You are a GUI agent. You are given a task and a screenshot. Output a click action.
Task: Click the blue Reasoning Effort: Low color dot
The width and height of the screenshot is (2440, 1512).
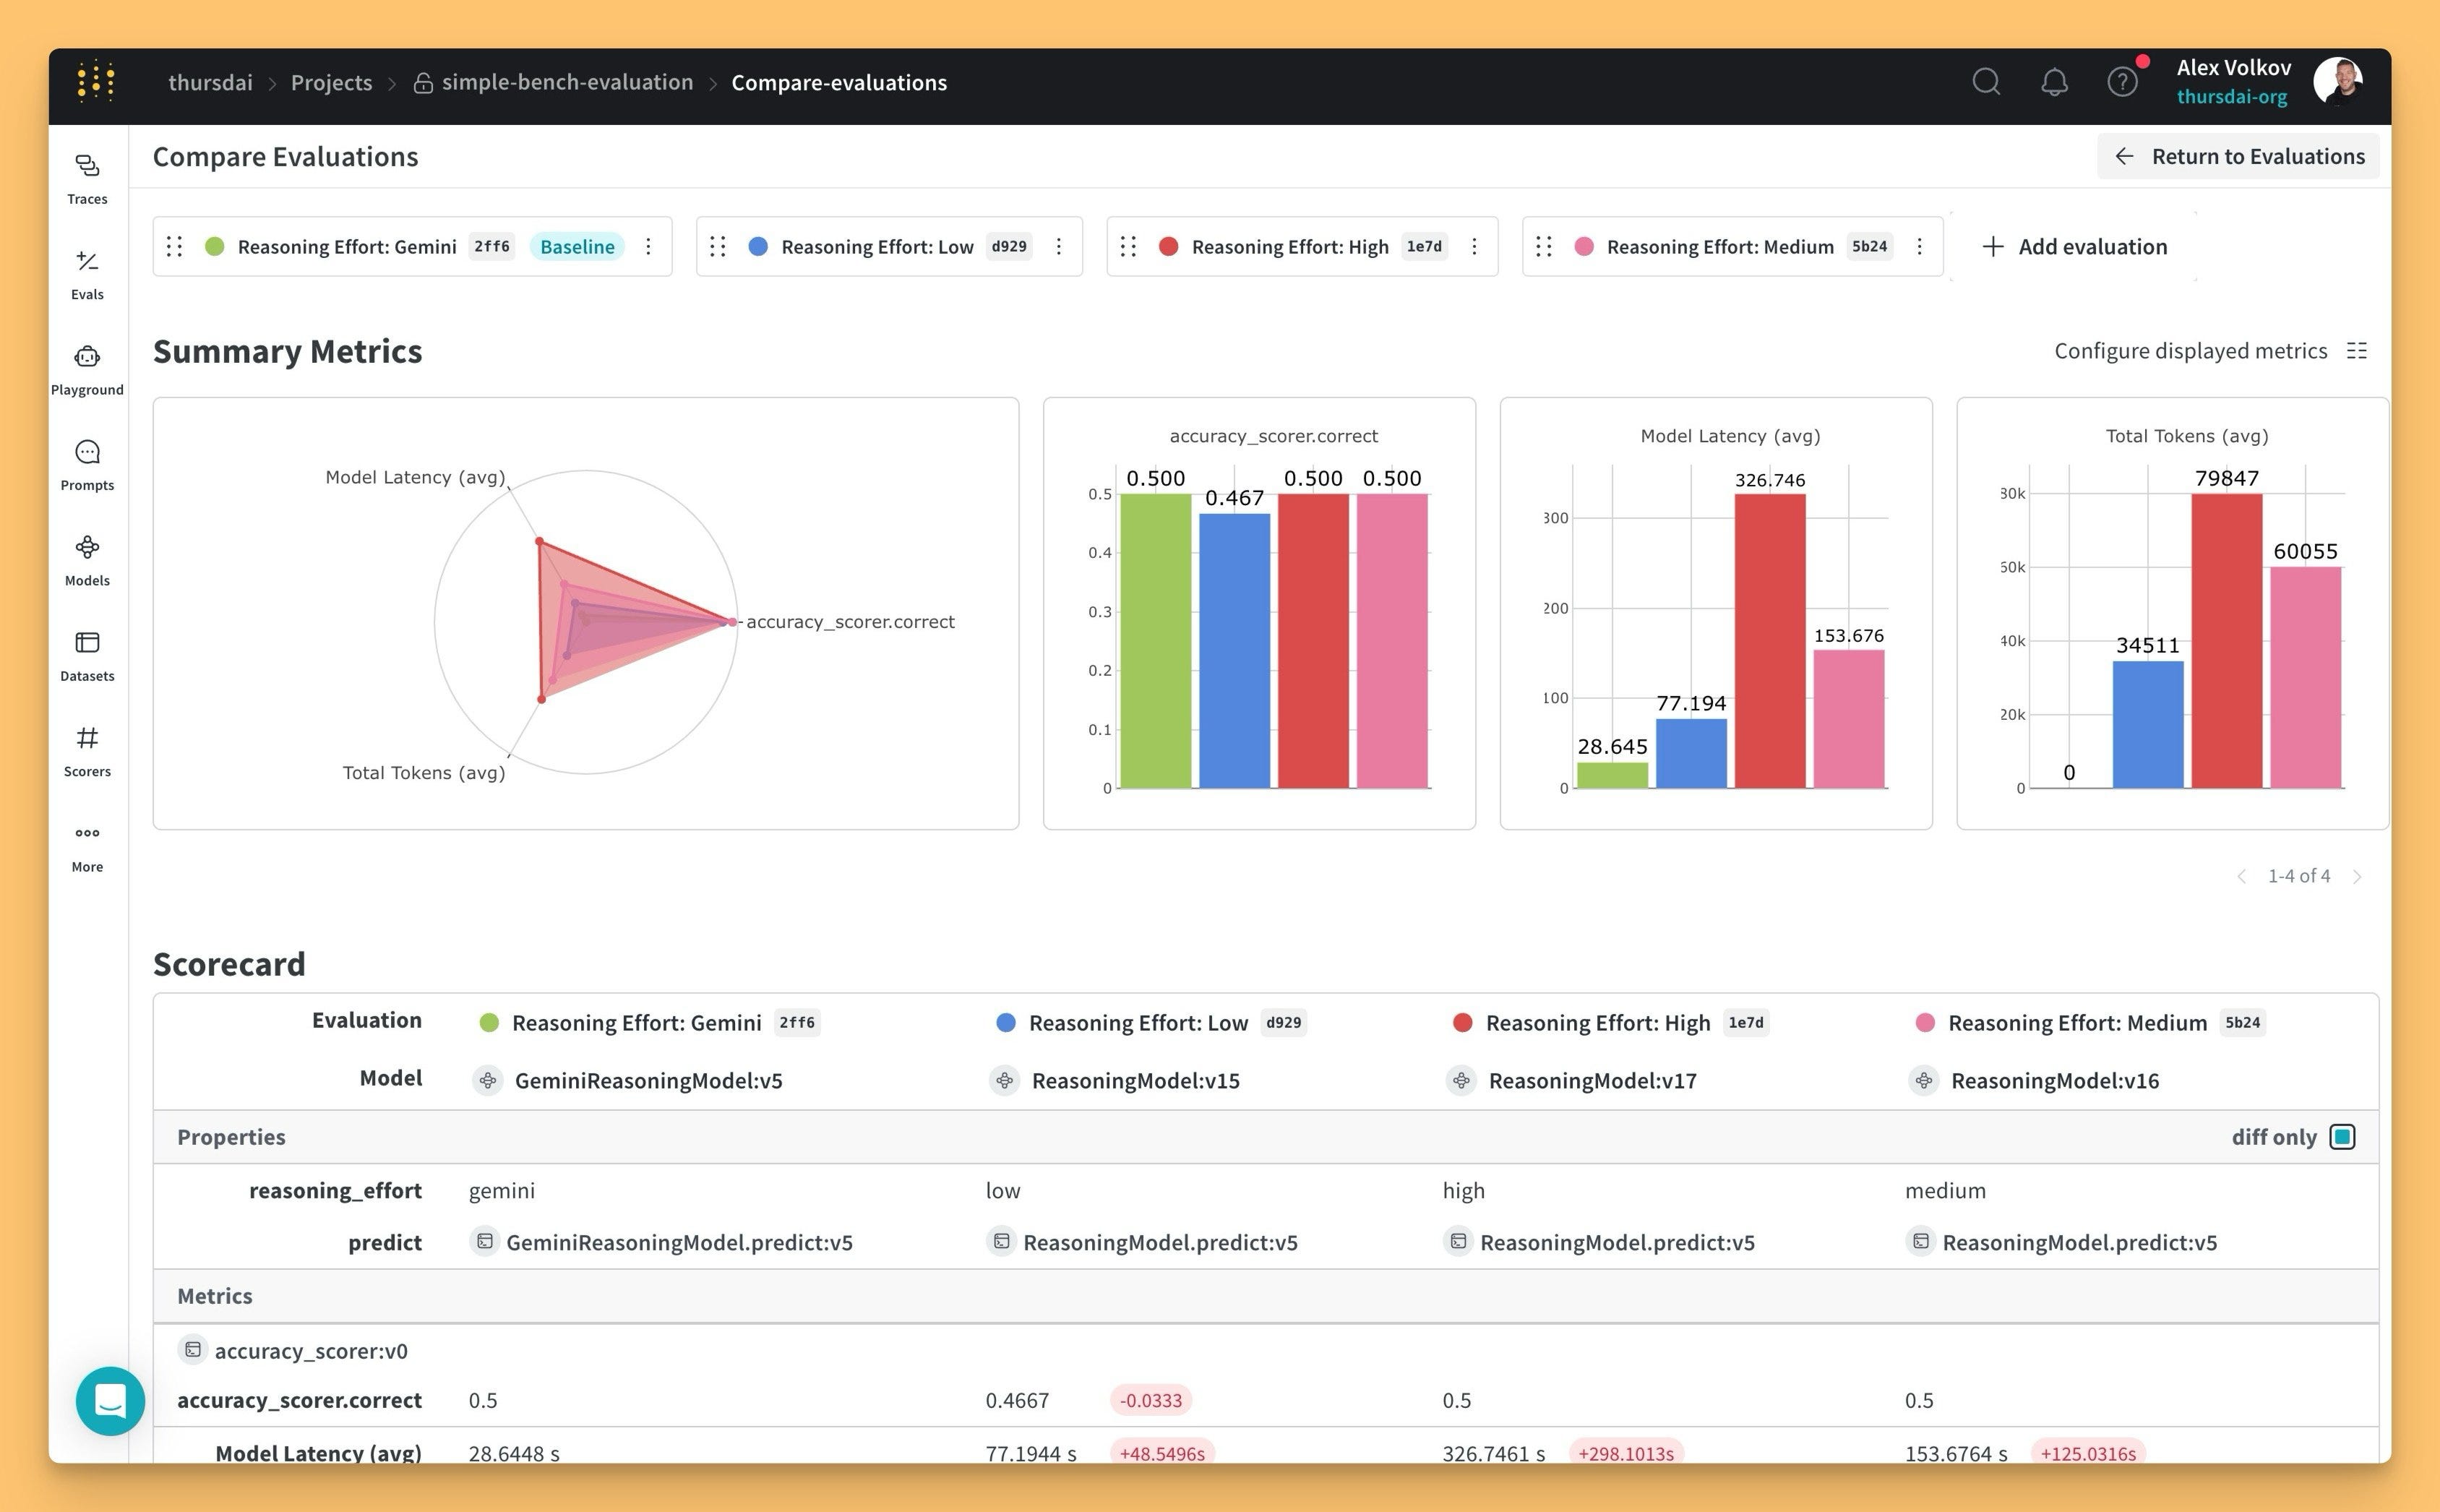point(758,246)
